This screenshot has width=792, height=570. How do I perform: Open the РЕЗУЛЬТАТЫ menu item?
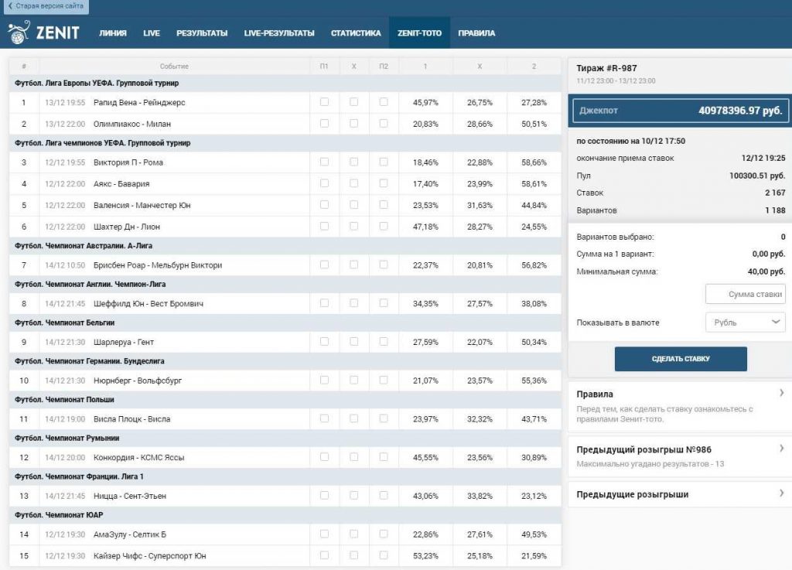(x=202, y=32)
